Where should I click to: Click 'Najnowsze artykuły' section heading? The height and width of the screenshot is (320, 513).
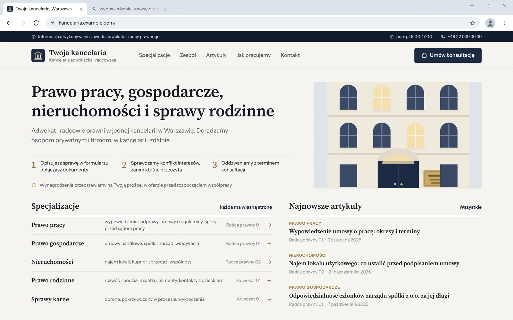pos(325,206)
